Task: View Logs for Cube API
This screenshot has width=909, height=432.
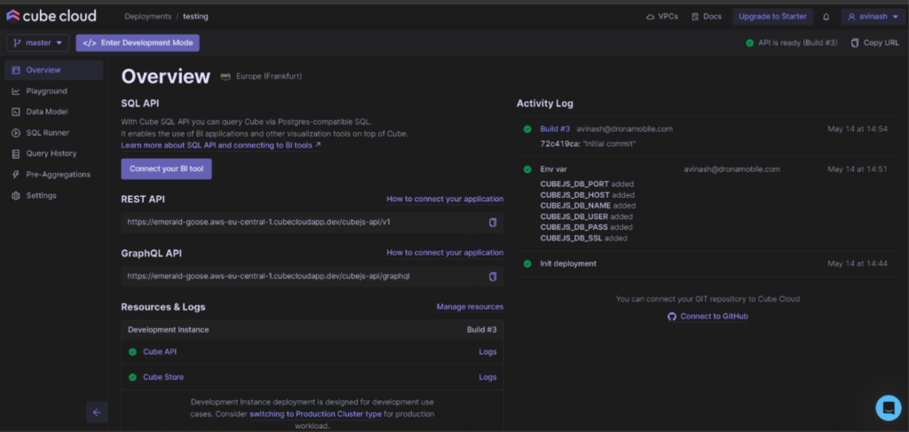Action: (x=487, y=352)
